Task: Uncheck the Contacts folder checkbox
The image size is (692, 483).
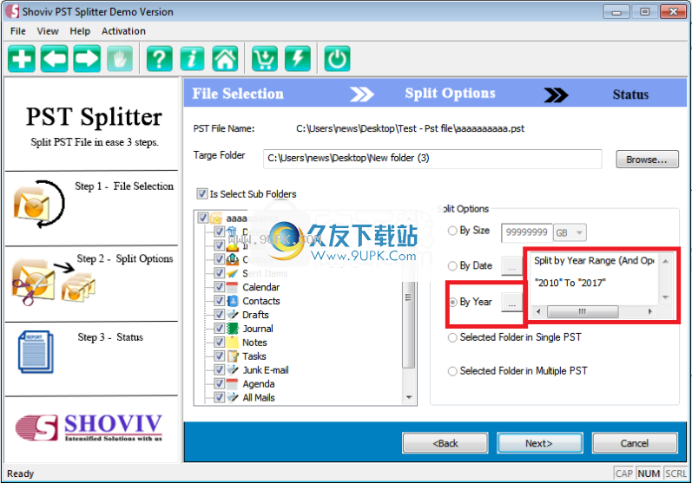Action: click(x=219, y=301)
